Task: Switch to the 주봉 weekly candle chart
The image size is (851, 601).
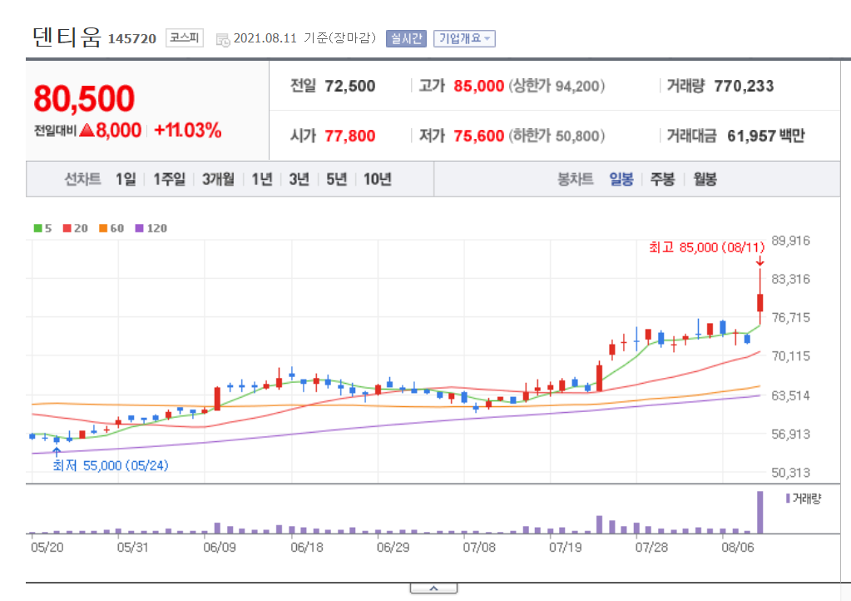Action: [x=662, y=179]
